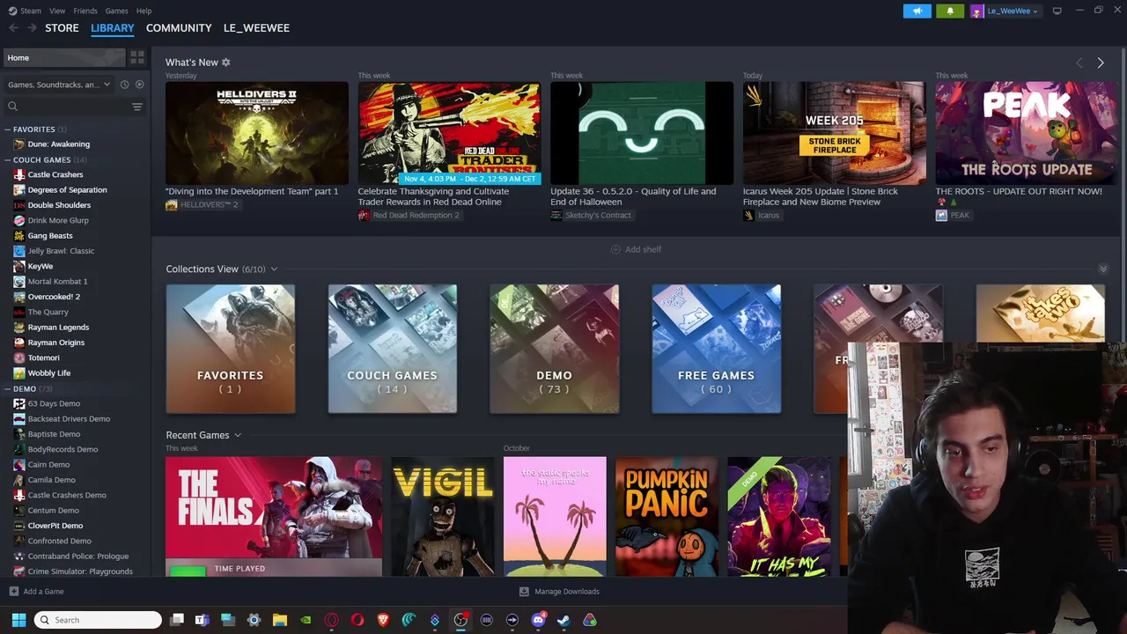
Task: Open the Icarus Week 205 news card
Action: (834, 133)
